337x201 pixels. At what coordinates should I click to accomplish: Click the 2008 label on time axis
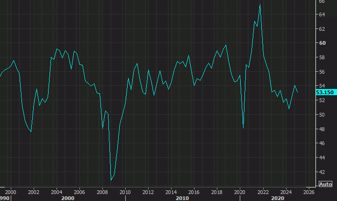click(x=102, y=192)
